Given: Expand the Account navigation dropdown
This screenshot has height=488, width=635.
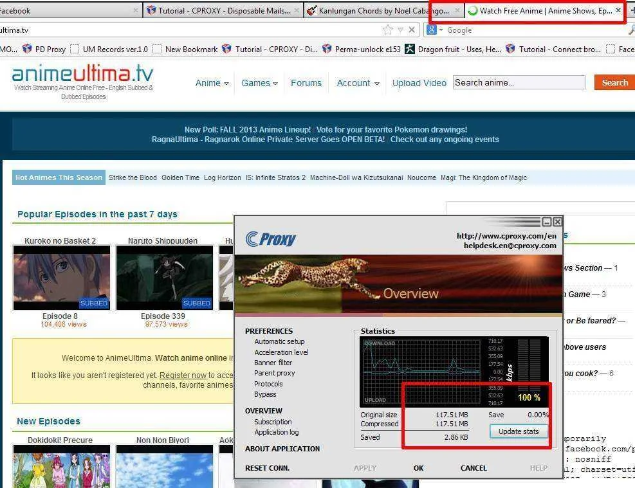Looking at the screenshot, I should 358,83.
